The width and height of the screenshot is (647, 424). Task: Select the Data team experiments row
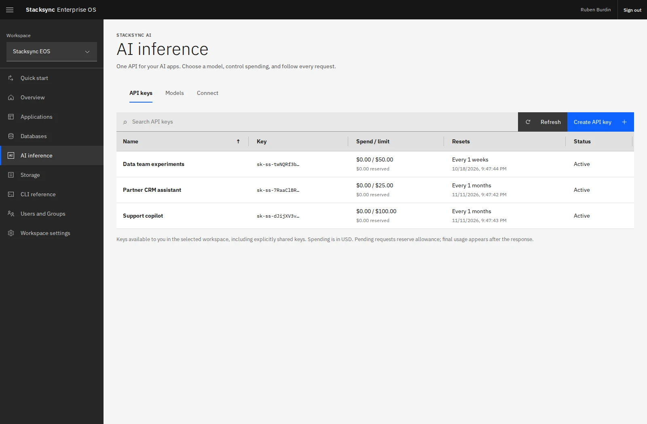(x=375, y=164)
